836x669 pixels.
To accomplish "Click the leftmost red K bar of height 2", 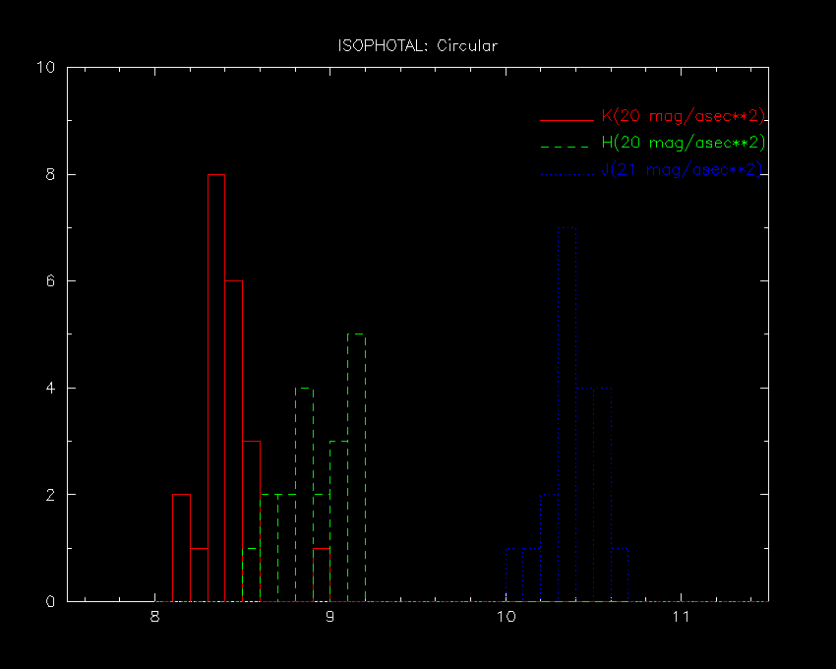I will pyautogui.click(x=181, y=548).
